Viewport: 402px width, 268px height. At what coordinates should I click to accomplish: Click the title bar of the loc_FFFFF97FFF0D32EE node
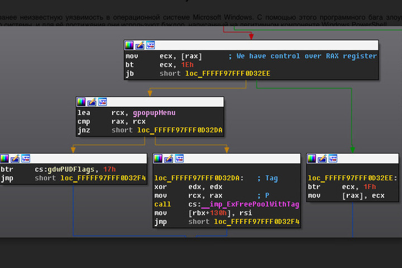point(352,159)
